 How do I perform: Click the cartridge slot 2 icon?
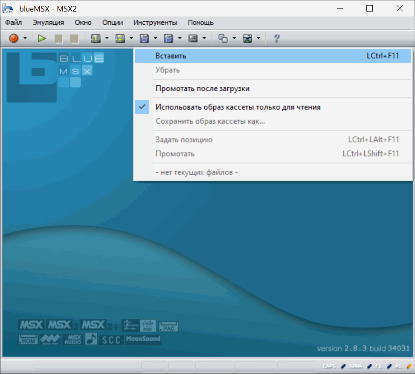[x=120, y=38]
